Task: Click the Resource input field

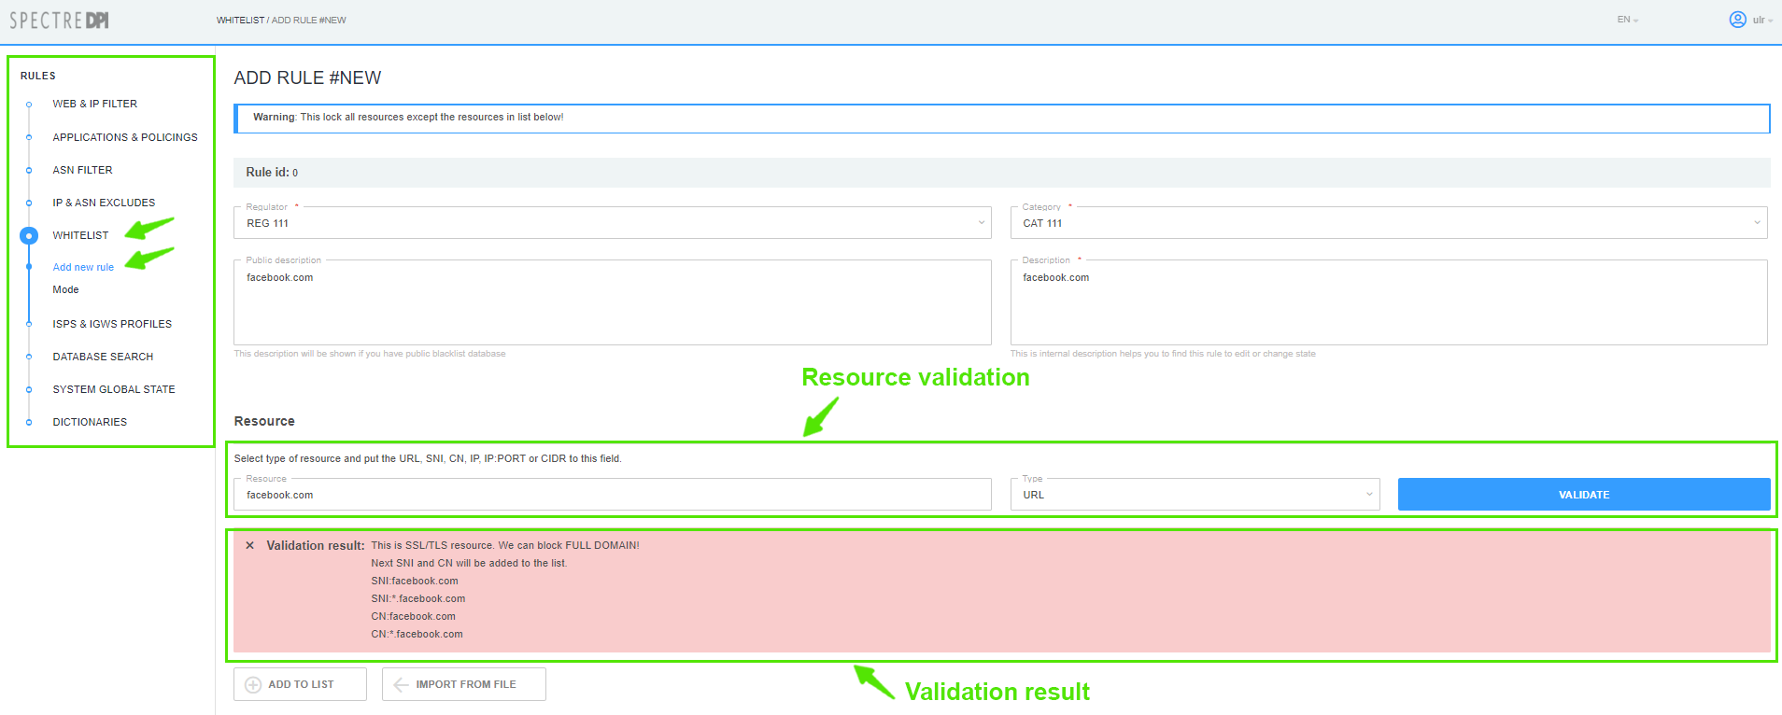Action: (612, 495)
